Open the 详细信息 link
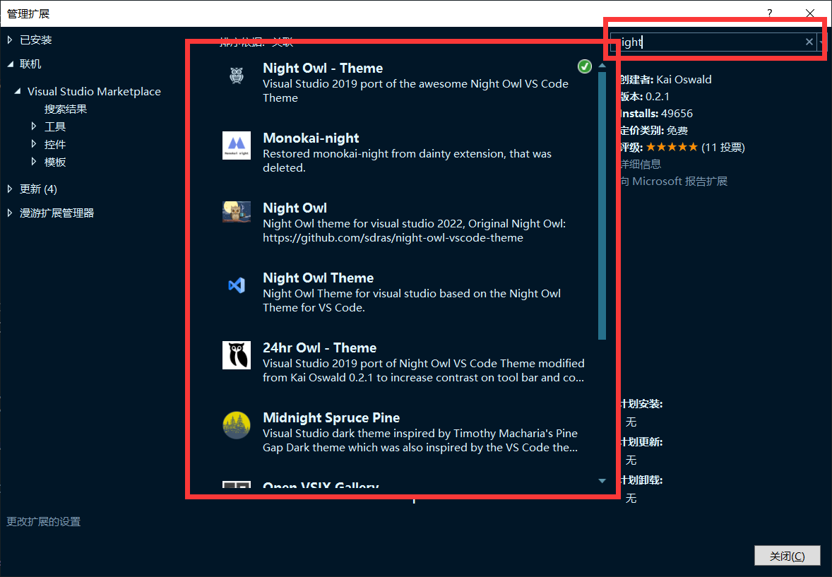 [x=641, y=164]
